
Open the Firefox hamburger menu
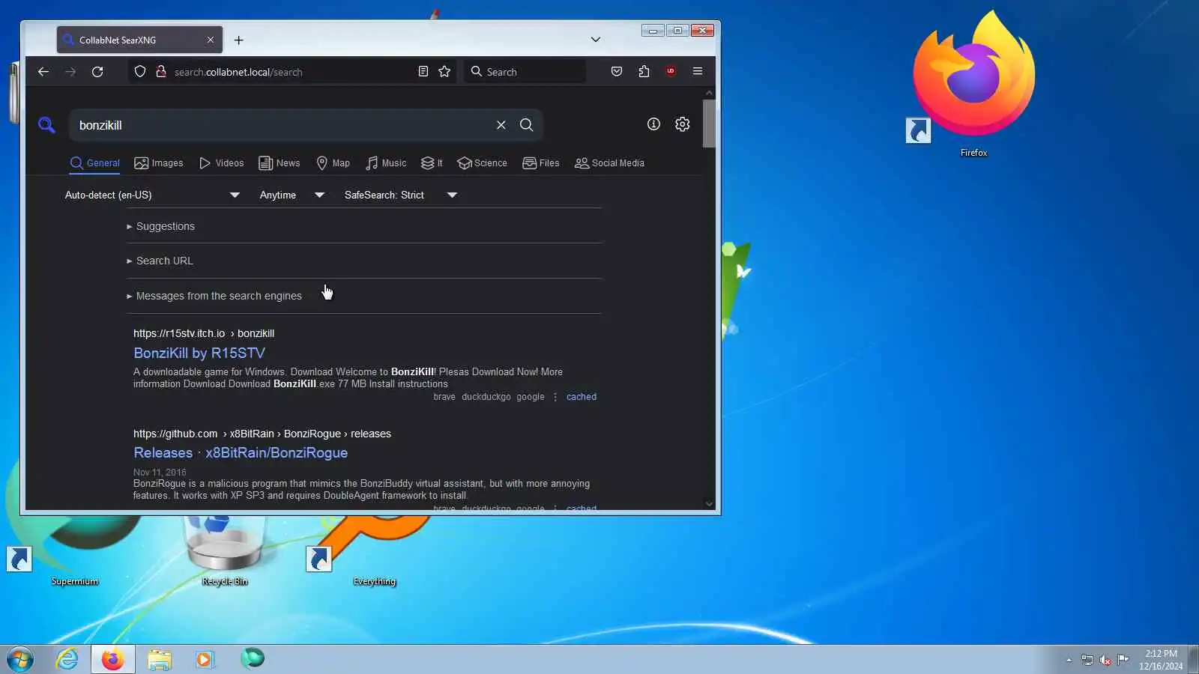[698, 72]
